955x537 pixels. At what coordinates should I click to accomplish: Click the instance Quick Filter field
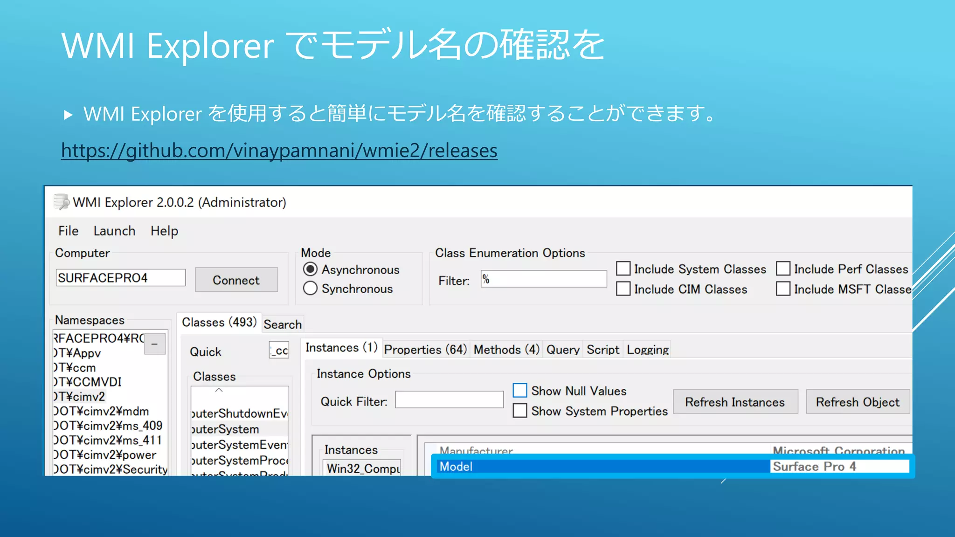coord(450,400)
